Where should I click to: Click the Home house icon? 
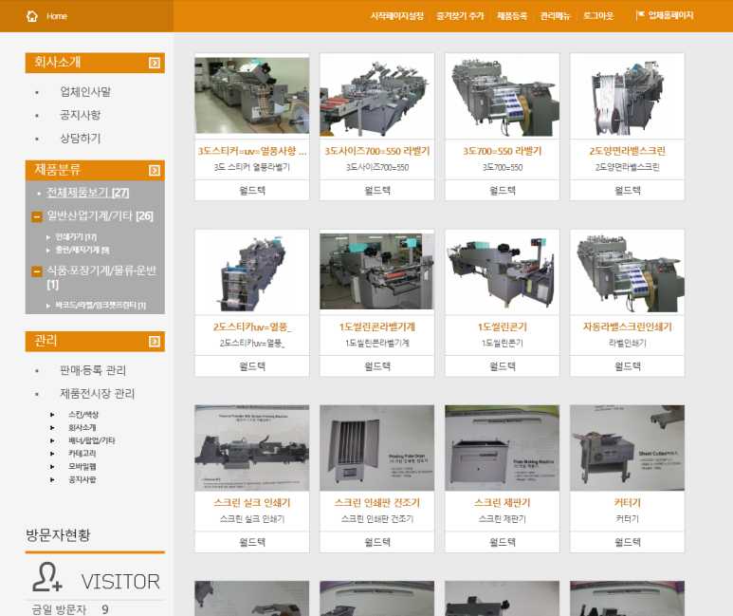coord(32,16)
